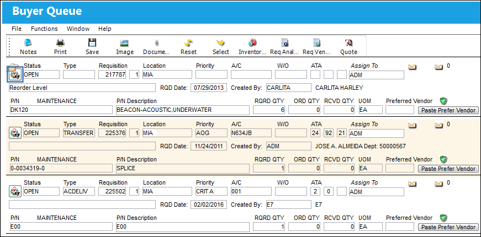Click RQD Date field showing 11/24/2011
481x237 pixels.
[x=209, y=147]
